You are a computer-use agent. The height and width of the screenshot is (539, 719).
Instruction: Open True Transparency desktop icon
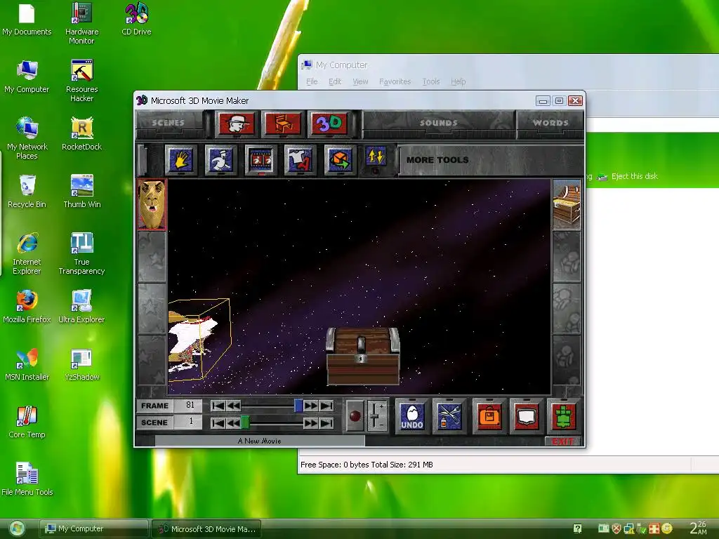[81, 253]
